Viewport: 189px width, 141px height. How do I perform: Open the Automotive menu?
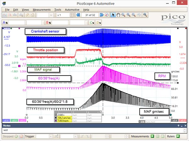(72, 10)
